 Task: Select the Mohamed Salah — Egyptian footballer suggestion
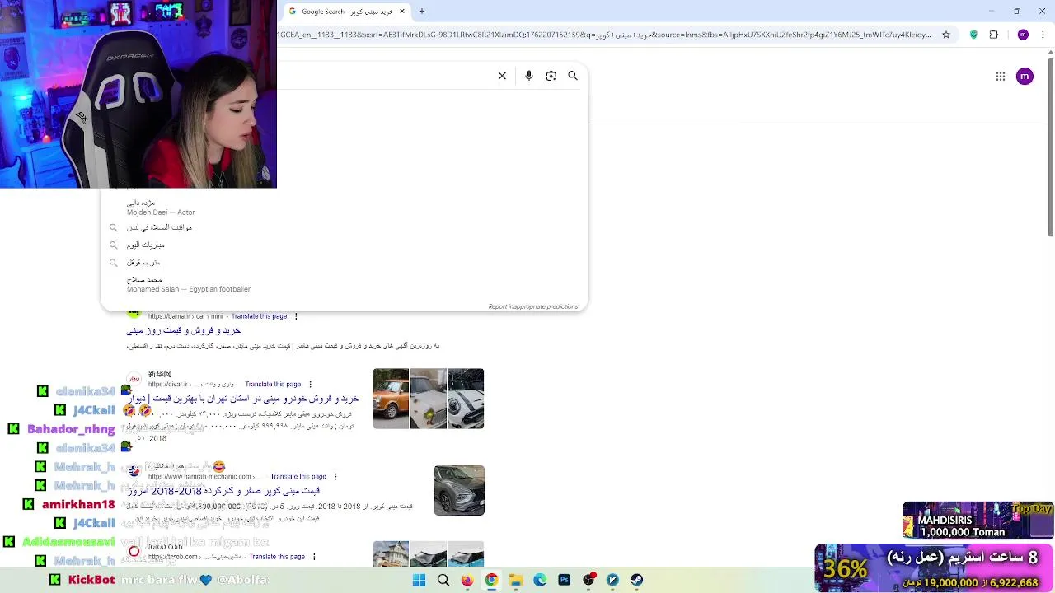coord(345,284)
